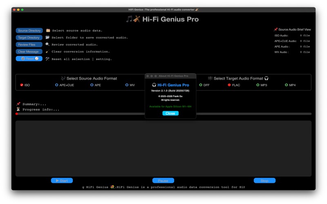Open the Target Directory chooser
The image size is (327, 204).
[x=29, y=38]
